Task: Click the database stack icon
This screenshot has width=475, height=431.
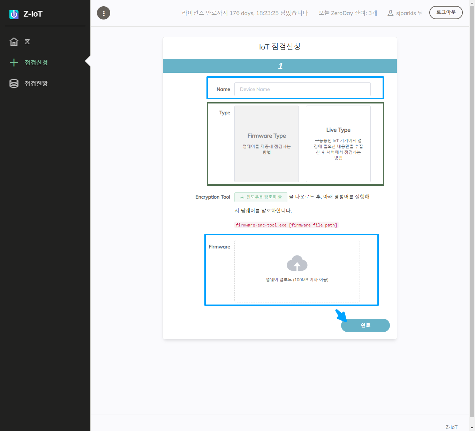Action: tap(14, 84)
